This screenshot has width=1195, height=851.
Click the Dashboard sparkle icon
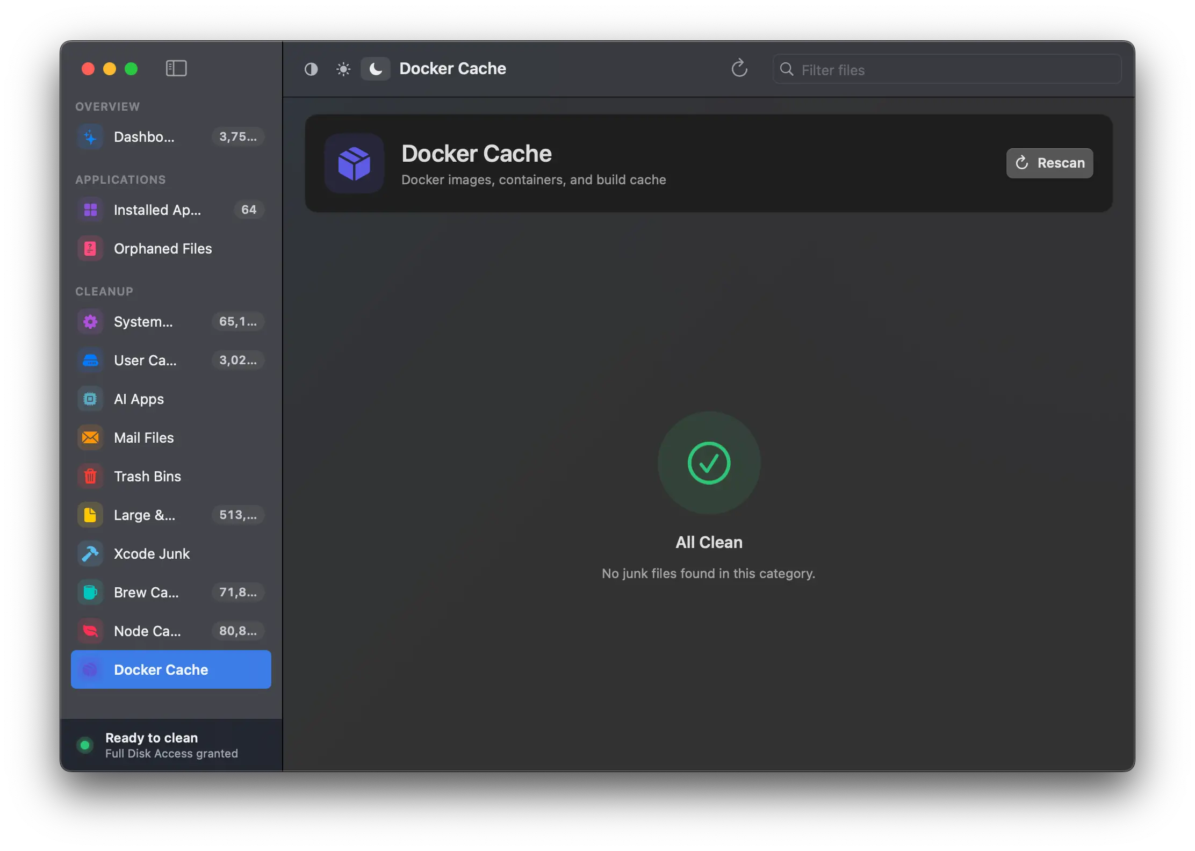click(90, 137)
